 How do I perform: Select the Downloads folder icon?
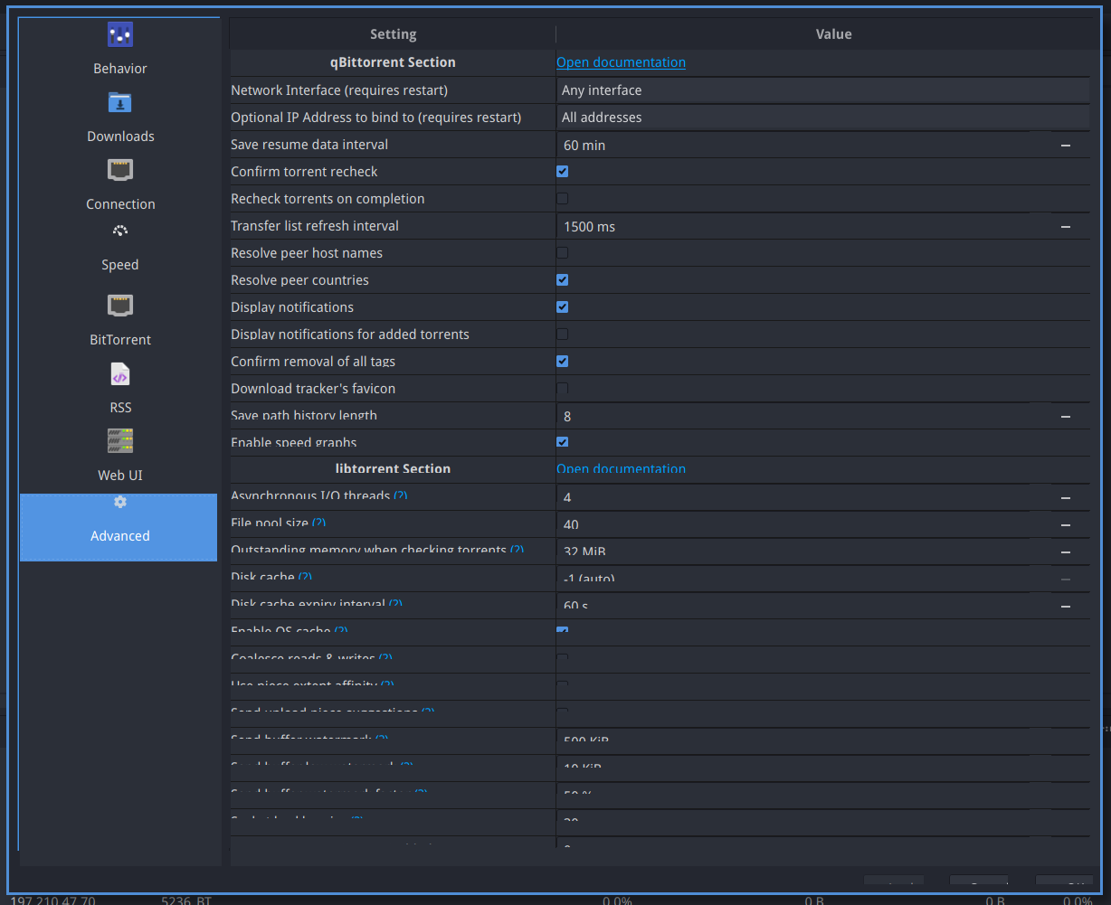coord(120,103)
